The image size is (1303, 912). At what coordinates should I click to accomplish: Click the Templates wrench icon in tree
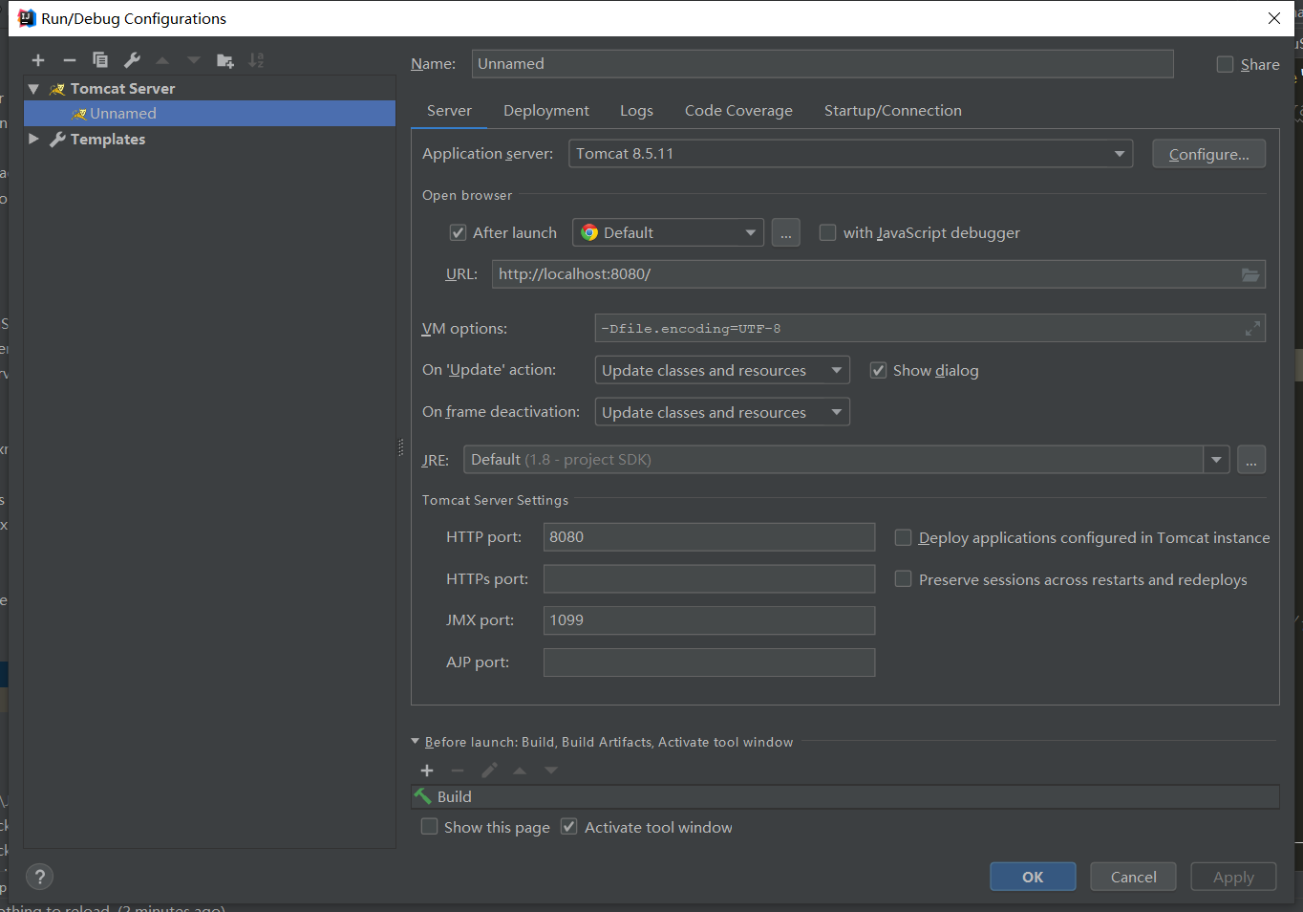tap(57, 140)
